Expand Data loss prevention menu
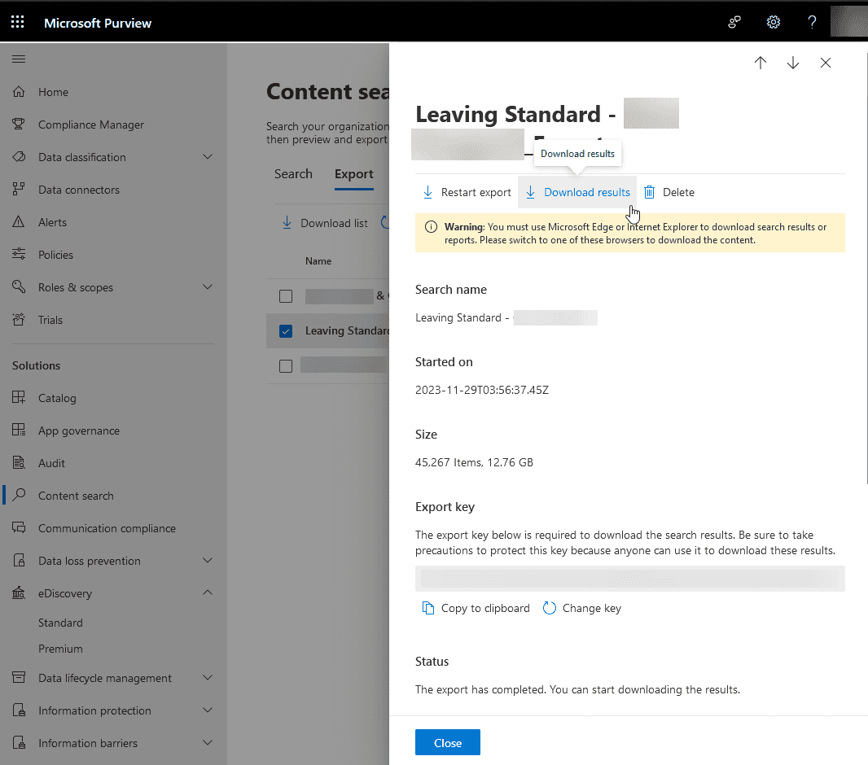Viewport: 868px width, 765px height. (207, 561)
